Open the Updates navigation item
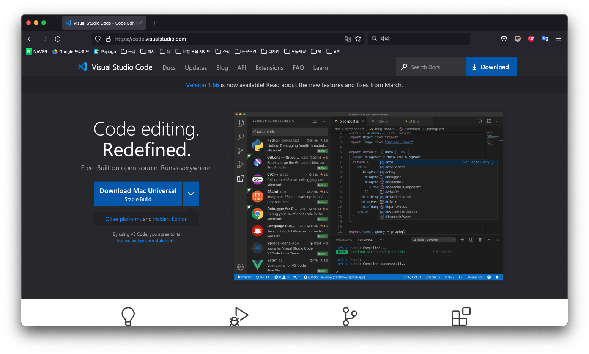This screenshot has height=354, width=589. click(196, 68)
